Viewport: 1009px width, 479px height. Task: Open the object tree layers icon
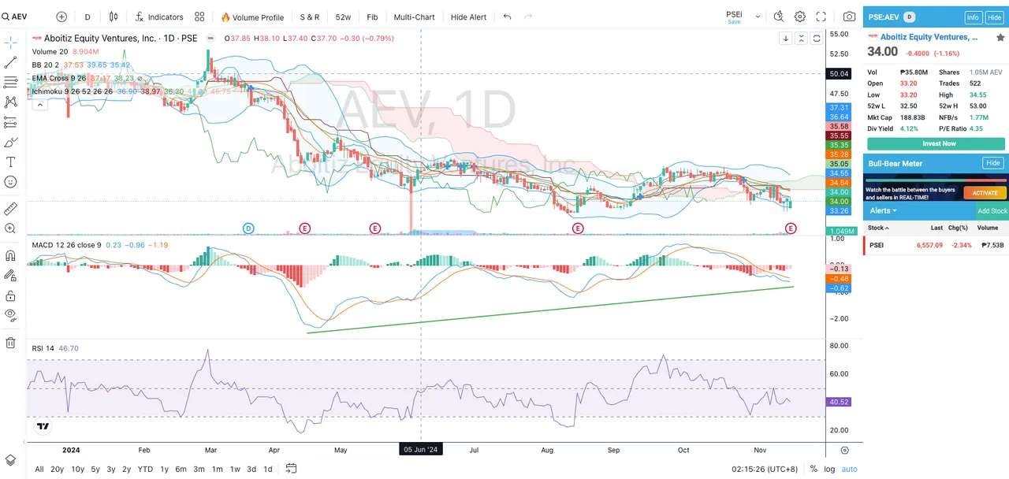click(11, 460)
